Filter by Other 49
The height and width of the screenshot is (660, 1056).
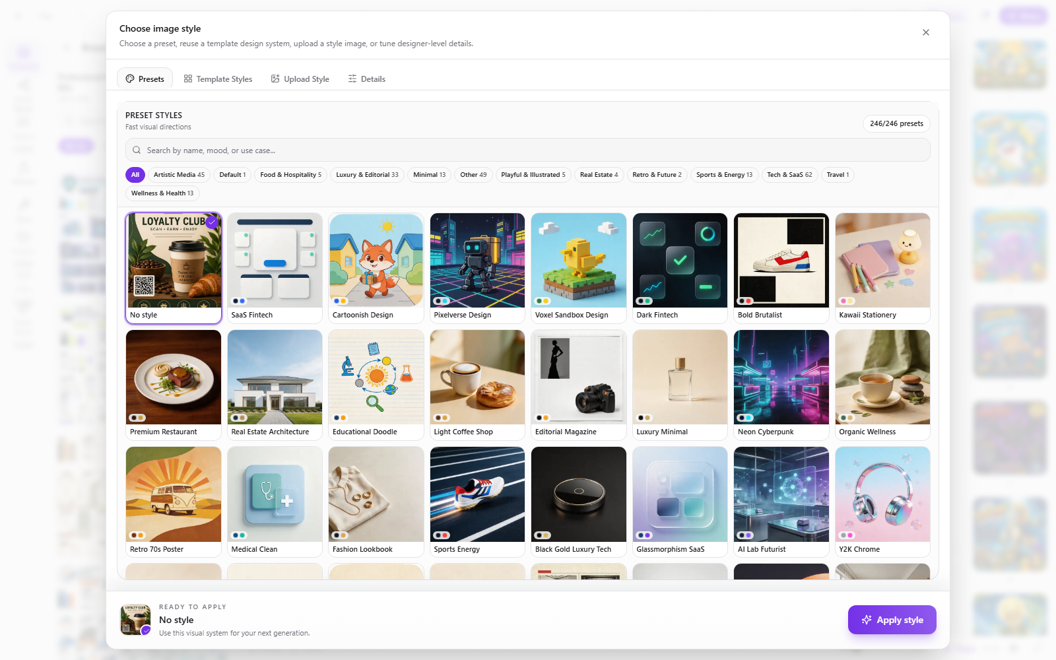[473, 175]
